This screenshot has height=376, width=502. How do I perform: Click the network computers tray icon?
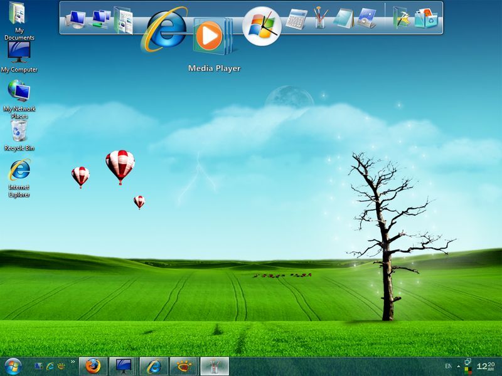(x=467, y=362)
